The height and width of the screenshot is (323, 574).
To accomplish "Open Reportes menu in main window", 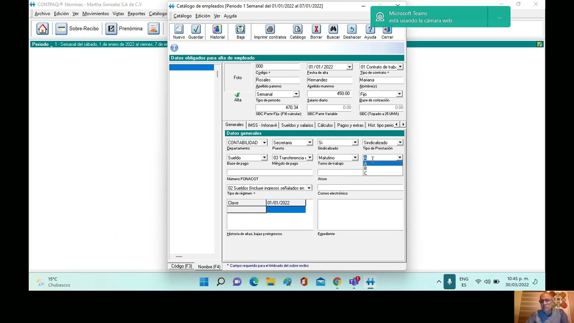I will pos(136,13).
